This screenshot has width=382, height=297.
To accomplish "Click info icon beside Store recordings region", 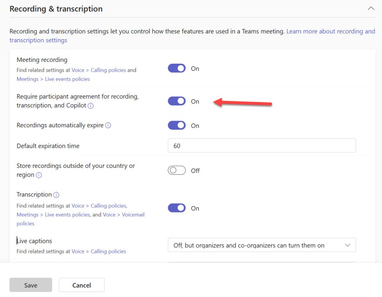I will pyautogui.click(x=39, y=175).
